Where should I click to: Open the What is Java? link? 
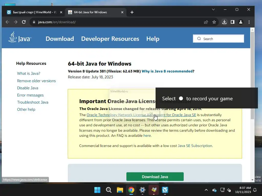tap(29, 73)
